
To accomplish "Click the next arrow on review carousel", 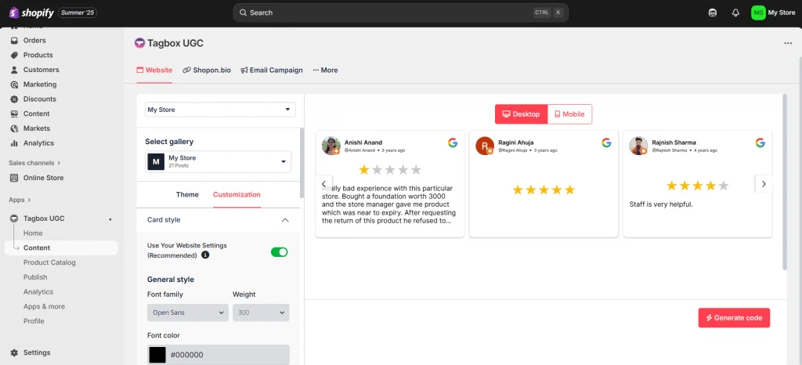I will tap(764, 184).
